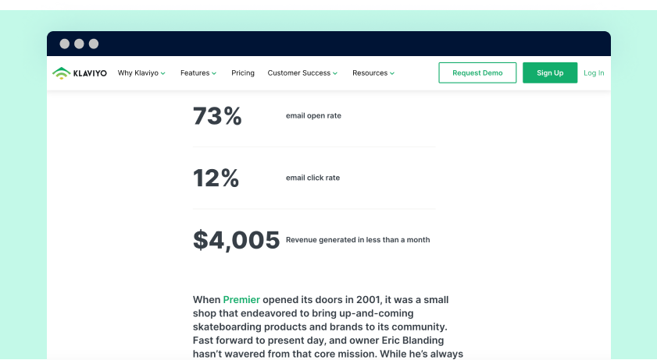The width and height of the screenshot is (657, 360).
Task: Open the Resources menu item
Action: pos(370,73)
